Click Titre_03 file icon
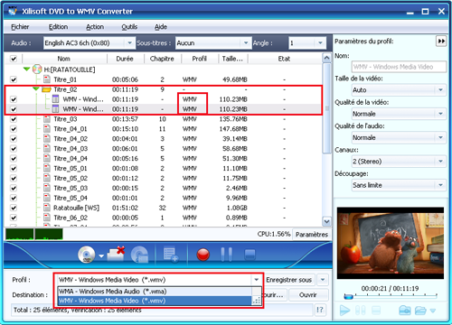The height and width of the screenshot is (325, 452). [x=47, y=119]
